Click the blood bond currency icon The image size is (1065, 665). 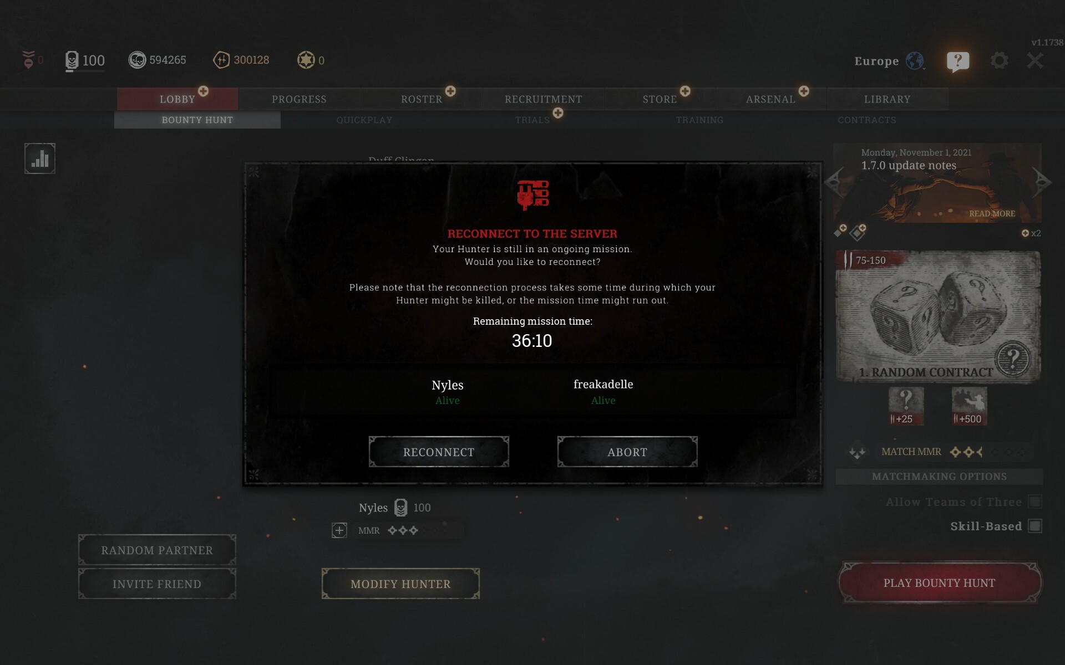(221, 60)
